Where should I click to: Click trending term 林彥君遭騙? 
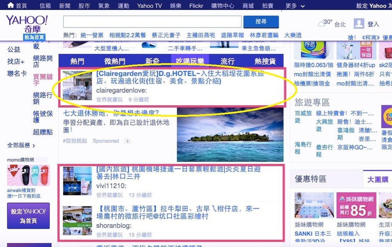[264, 35]
